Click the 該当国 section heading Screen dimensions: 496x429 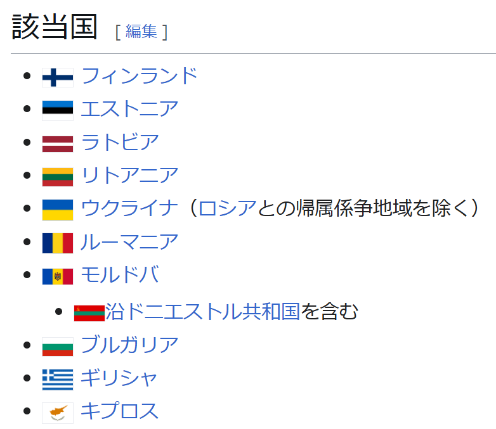[x=55, y=27]
